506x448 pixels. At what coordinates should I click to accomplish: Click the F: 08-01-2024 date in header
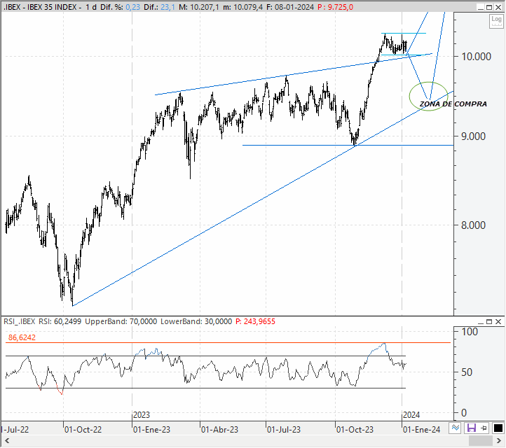pos(290,7)
